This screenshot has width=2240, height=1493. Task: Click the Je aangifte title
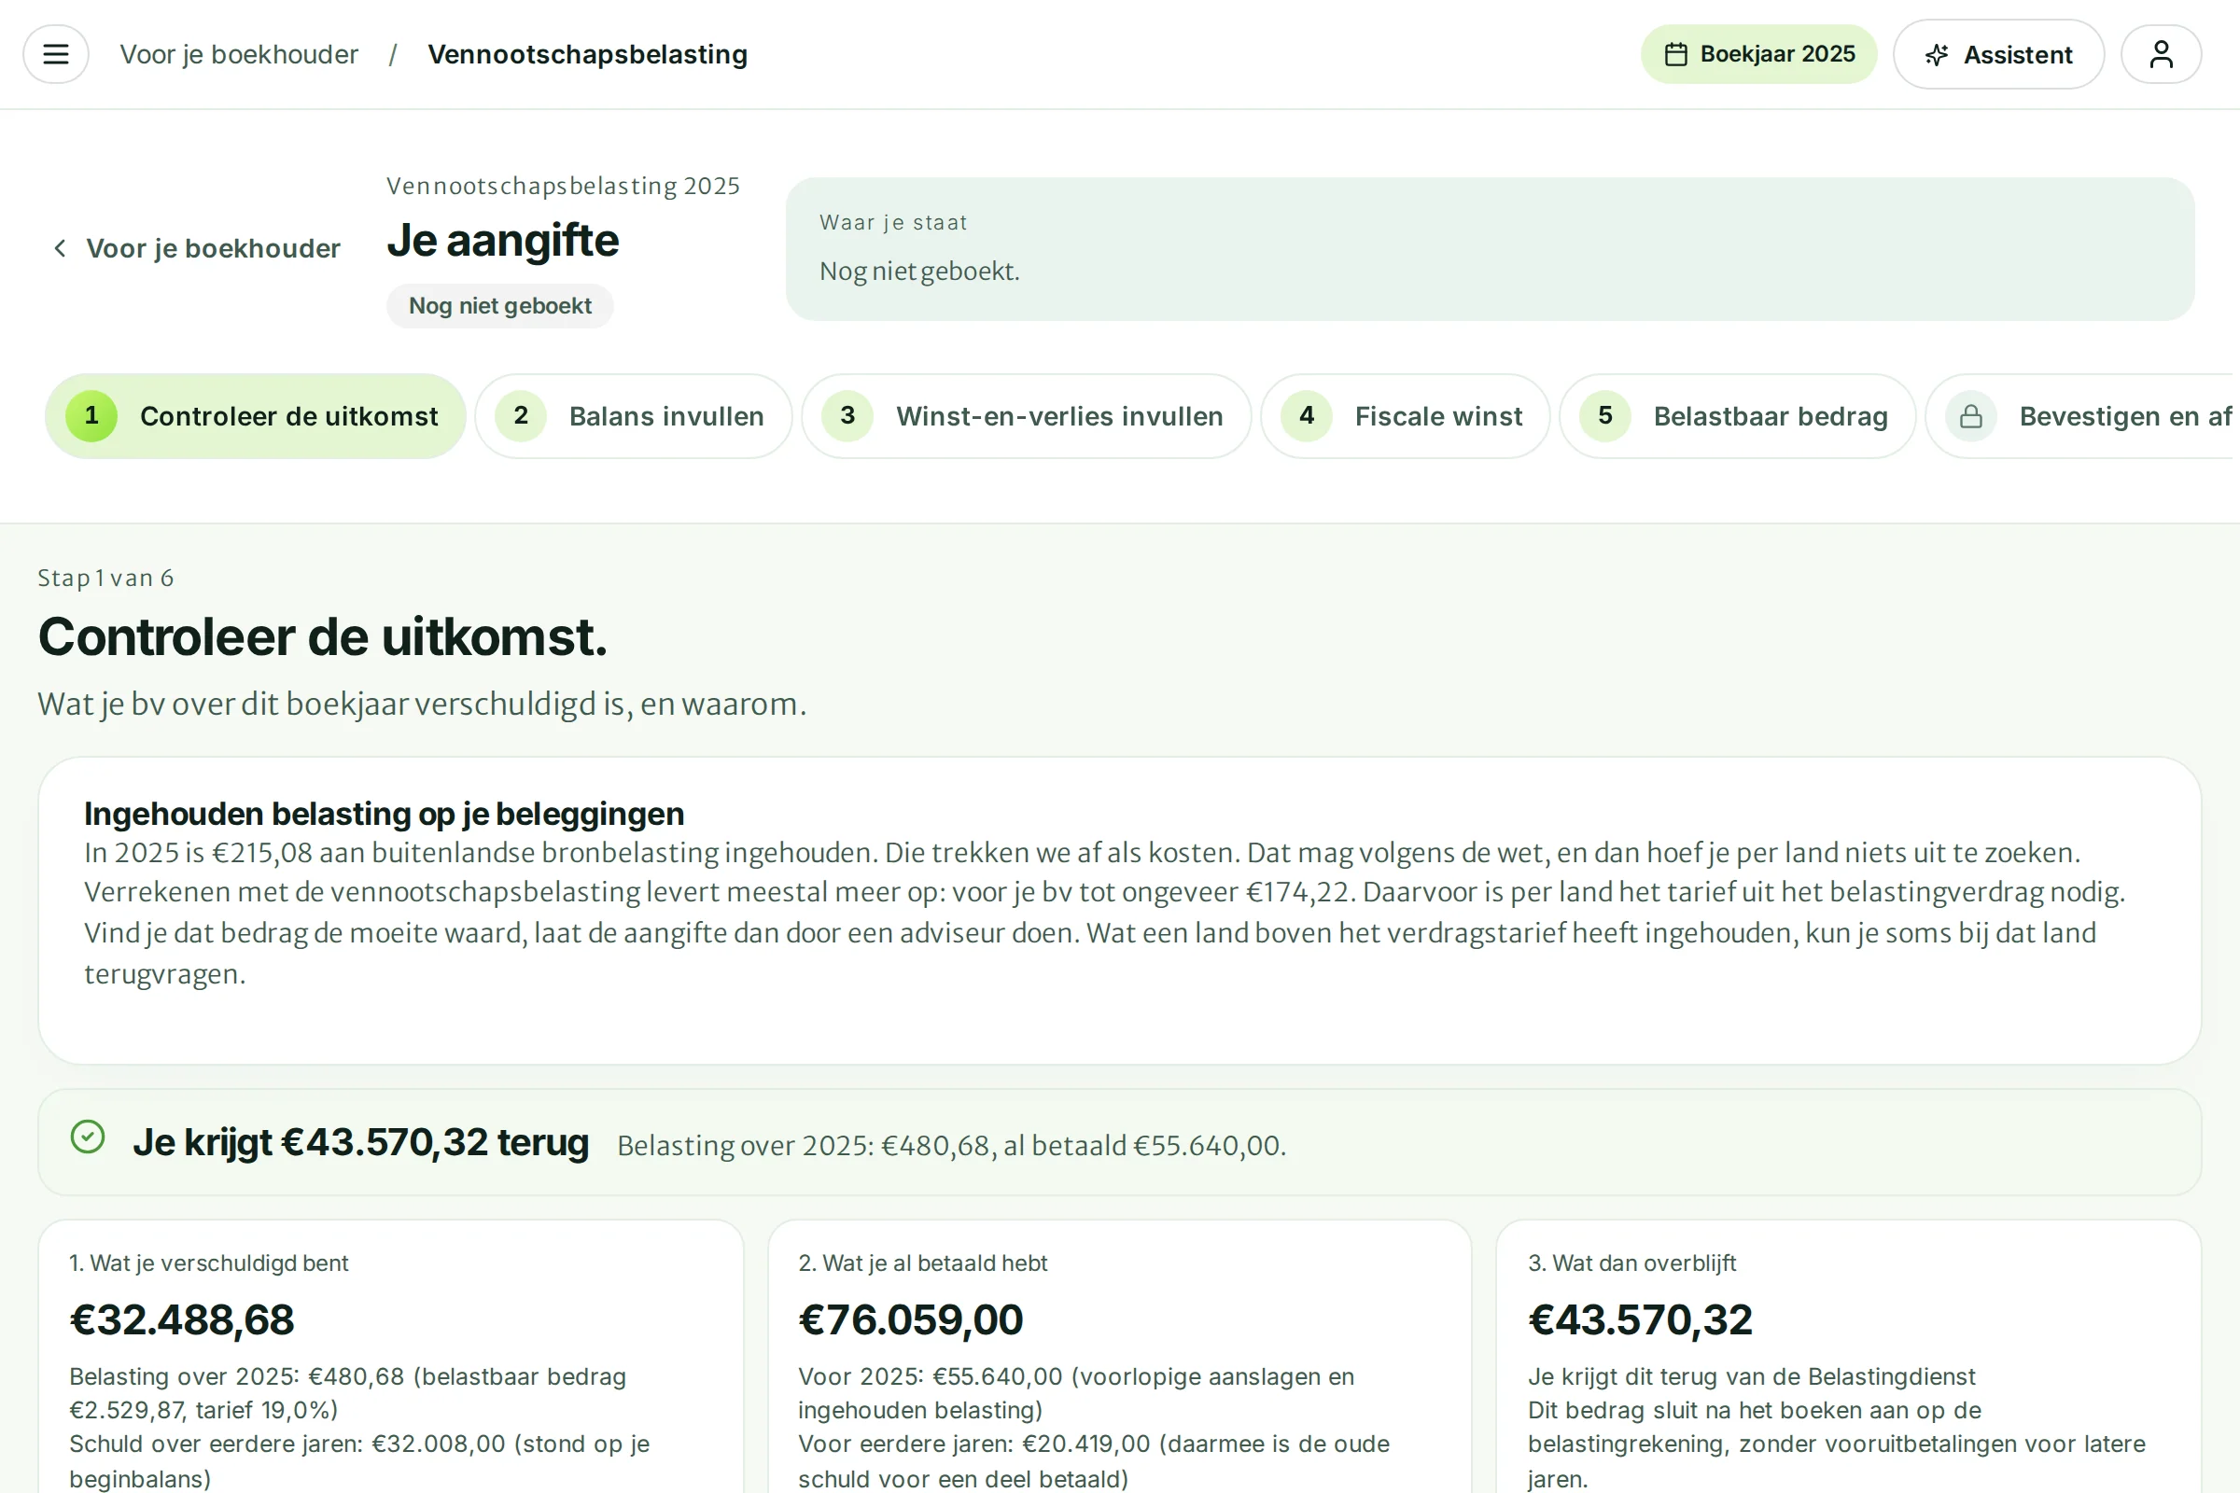click(503, 240)
